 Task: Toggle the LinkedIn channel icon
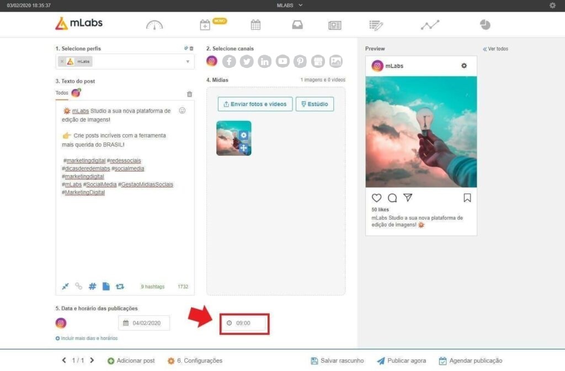264,62
